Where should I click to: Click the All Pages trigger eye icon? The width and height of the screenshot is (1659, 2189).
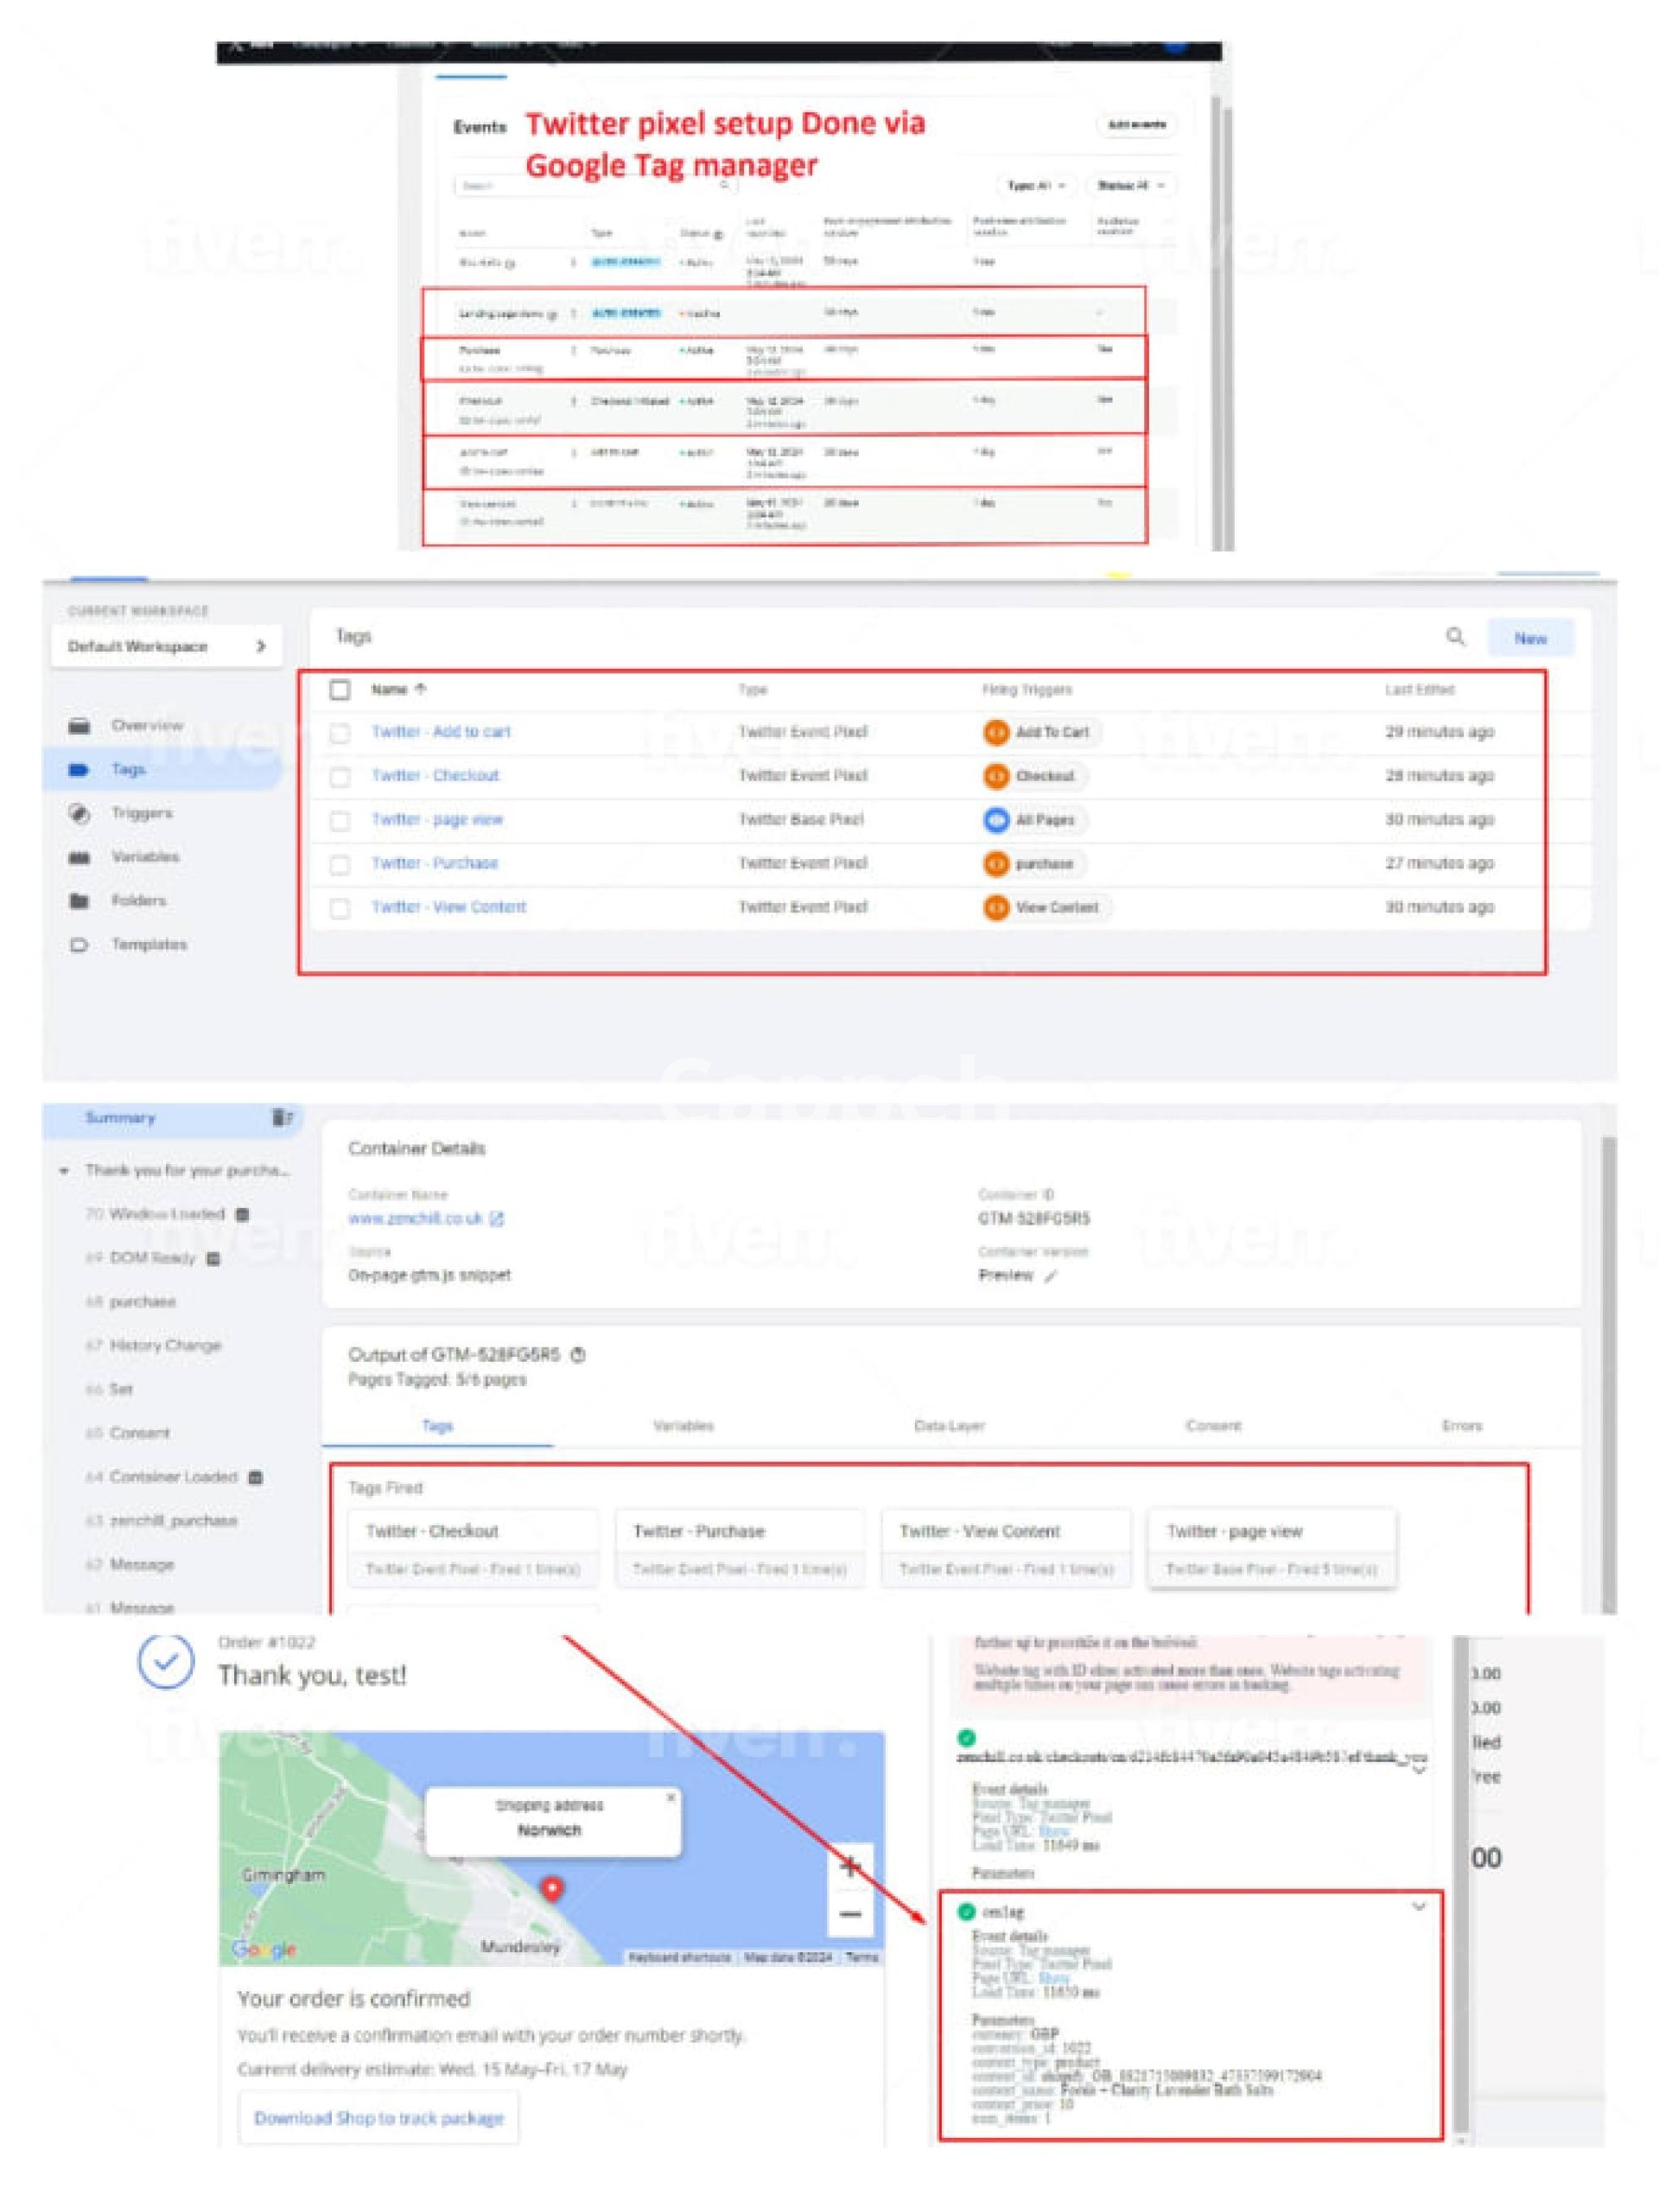coord(996,819)
